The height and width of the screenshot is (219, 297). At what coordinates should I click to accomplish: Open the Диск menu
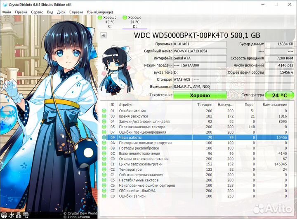coord(61,12)
